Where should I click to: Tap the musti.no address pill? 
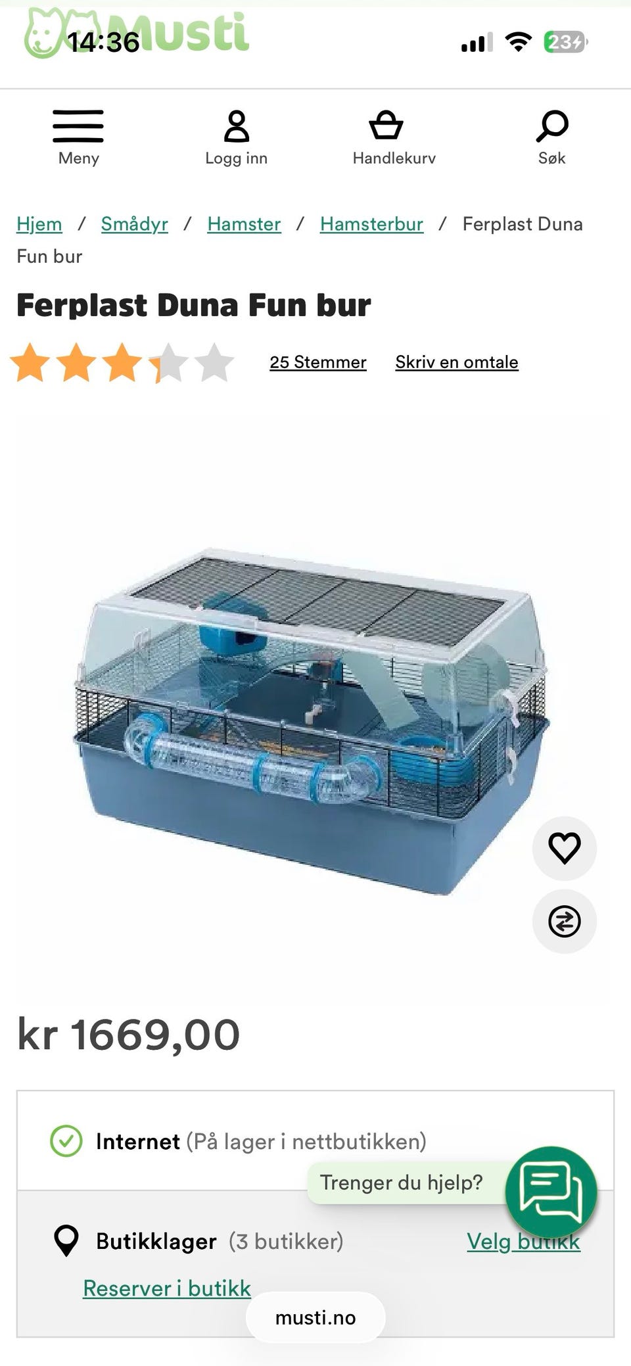point(315,1317)
